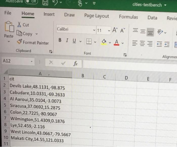Open the cities-testbench title dropdown
This screenshot has width=177, height=147.
click(165, 5)
